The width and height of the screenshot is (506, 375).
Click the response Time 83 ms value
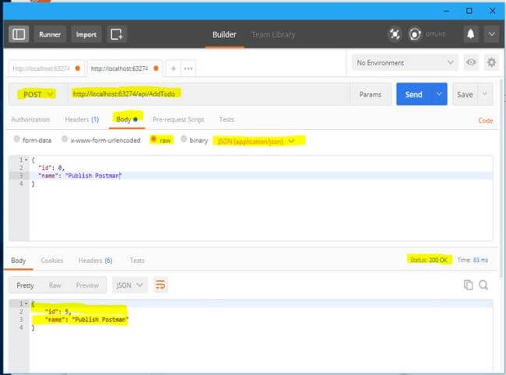[x=480, y=260]
